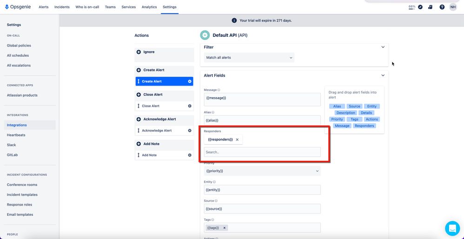This screenshot has height=239, width=464.
Task: Click the plus icon next to Add Note
Action: click(139, 144)
